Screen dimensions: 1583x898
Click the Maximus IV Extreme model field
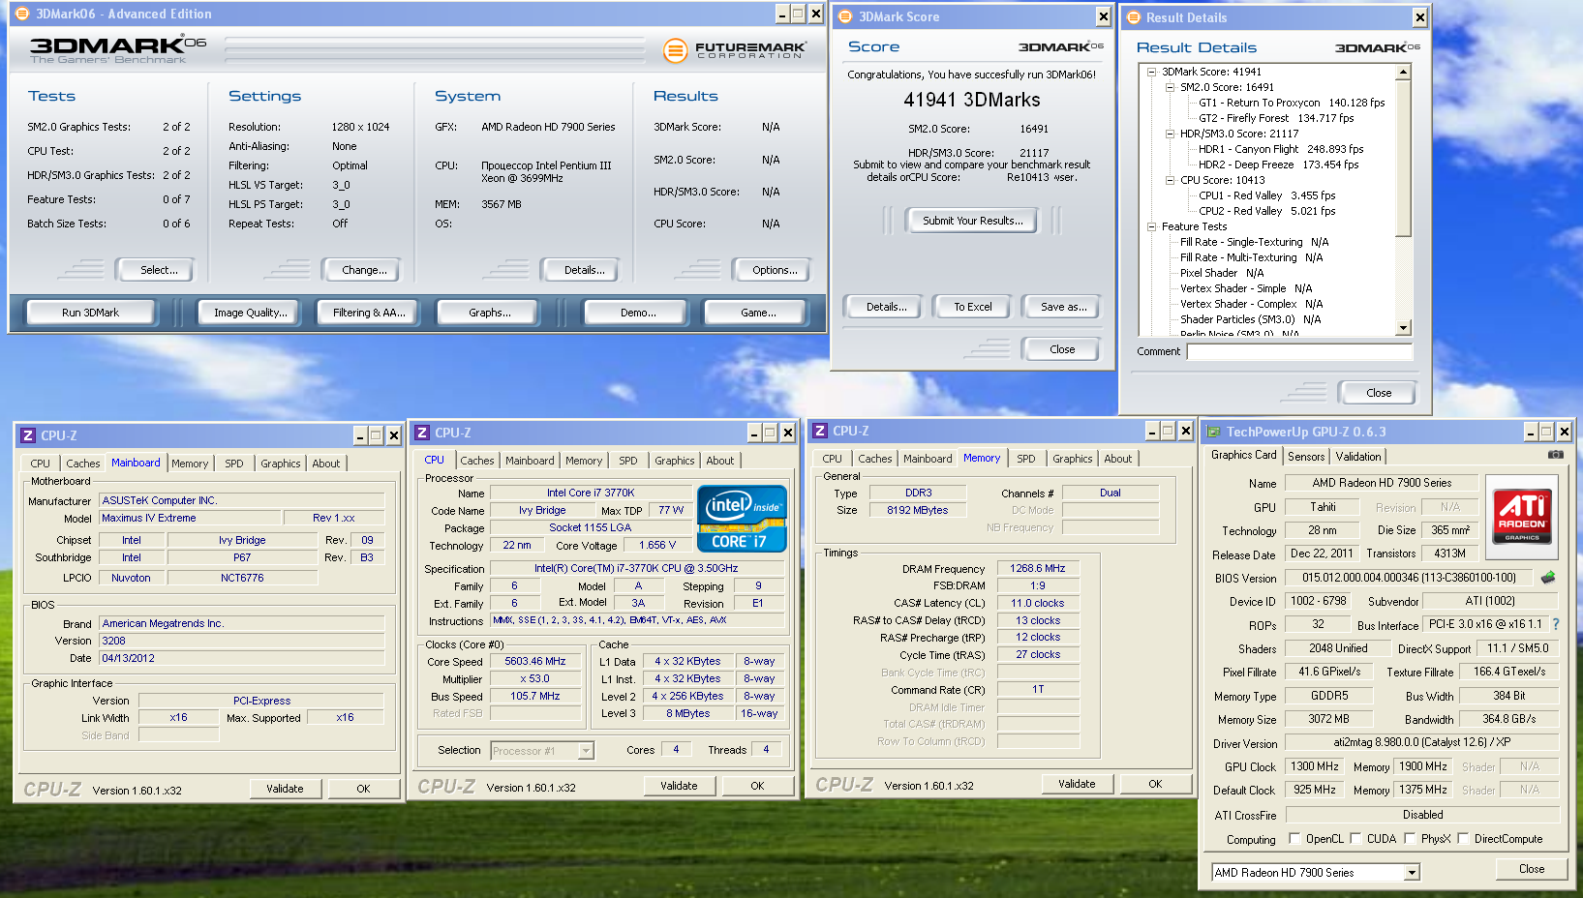click(191, 518)
